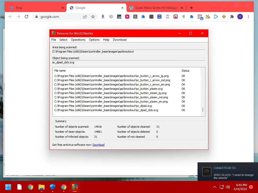258x193 pixels.
Task: Open Windows Security shield on taskbar
Action: 53,187
